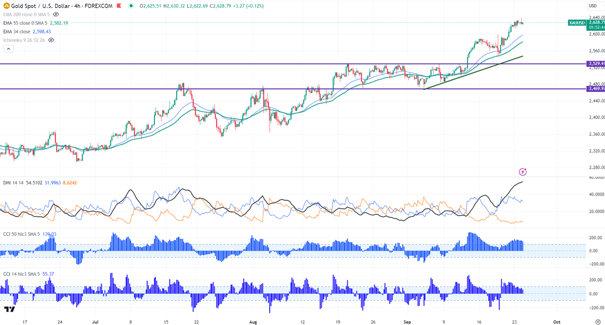Click the Aug label on the time axis

click(253, 322)
